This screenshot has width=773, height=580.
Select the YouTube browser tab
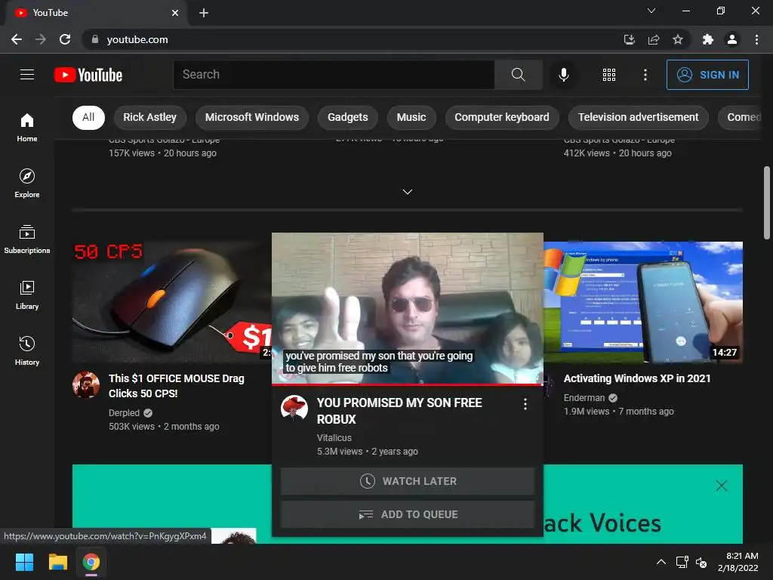tap(97, 13)
